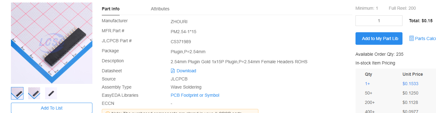Click the Add To List button

click(x=52, y=108)
